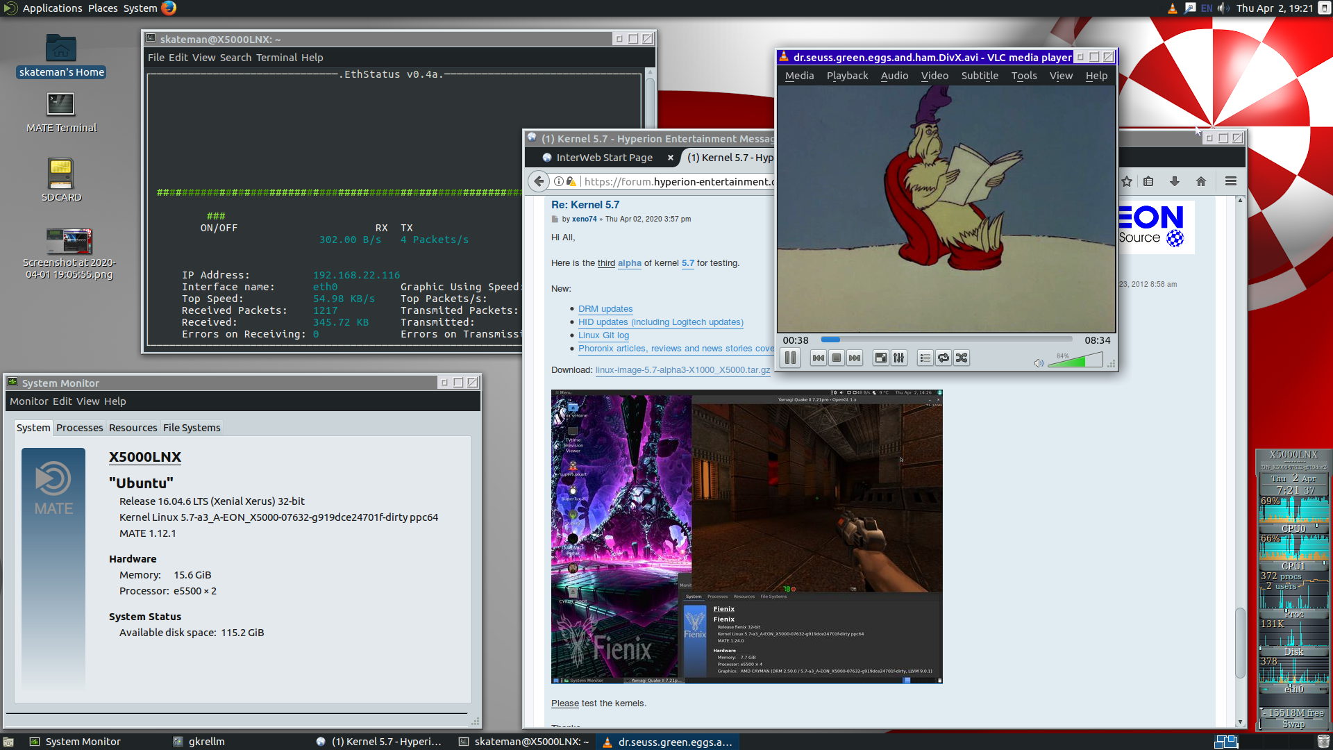Image resolution: width=1333 pixels, height=750 pixels.
Task: Select SDCARD desktop drive icon
Action: (61, 180)
